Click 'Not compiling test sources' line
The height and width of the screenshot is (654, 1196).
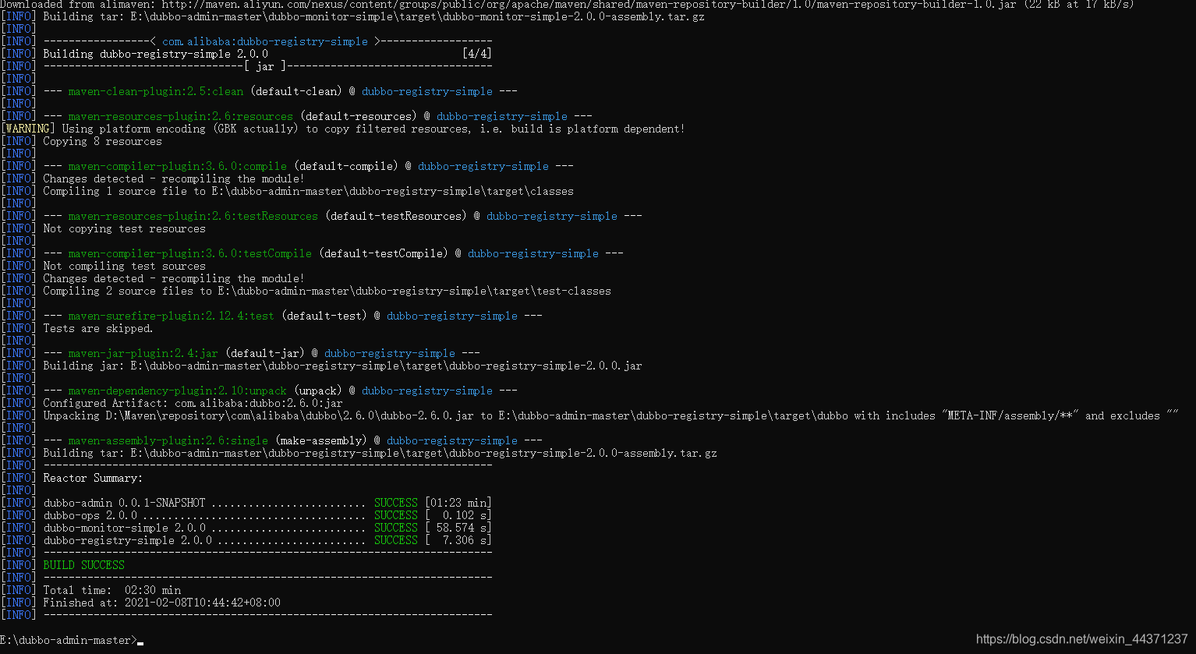[124, 266]
